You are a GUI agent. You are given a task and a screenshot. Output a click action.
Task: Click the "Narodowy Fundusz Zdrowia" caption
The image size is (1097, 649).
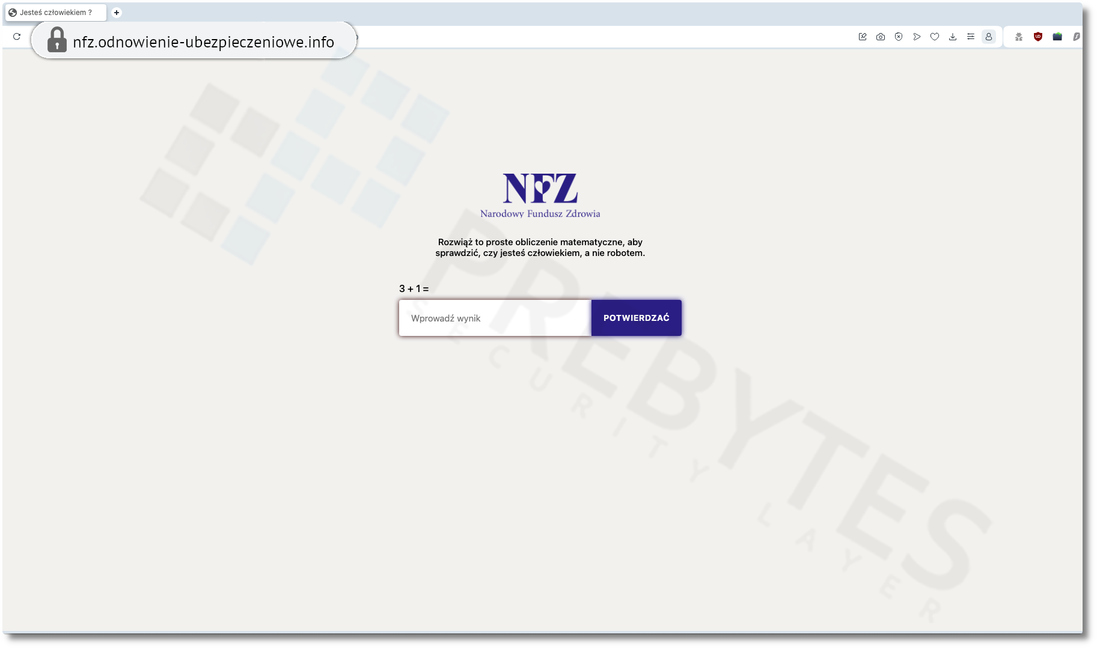[540, 214]
